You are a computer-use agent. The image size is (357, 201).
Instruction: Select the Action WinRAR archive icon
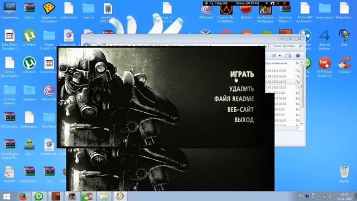coord(29,11)
